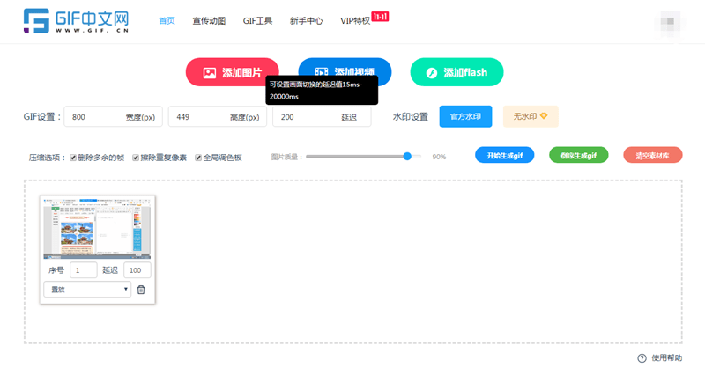Focus the GIF 高度(px) field
The height and width of the screenshot is (368, 705).
(x=218, y=117)
